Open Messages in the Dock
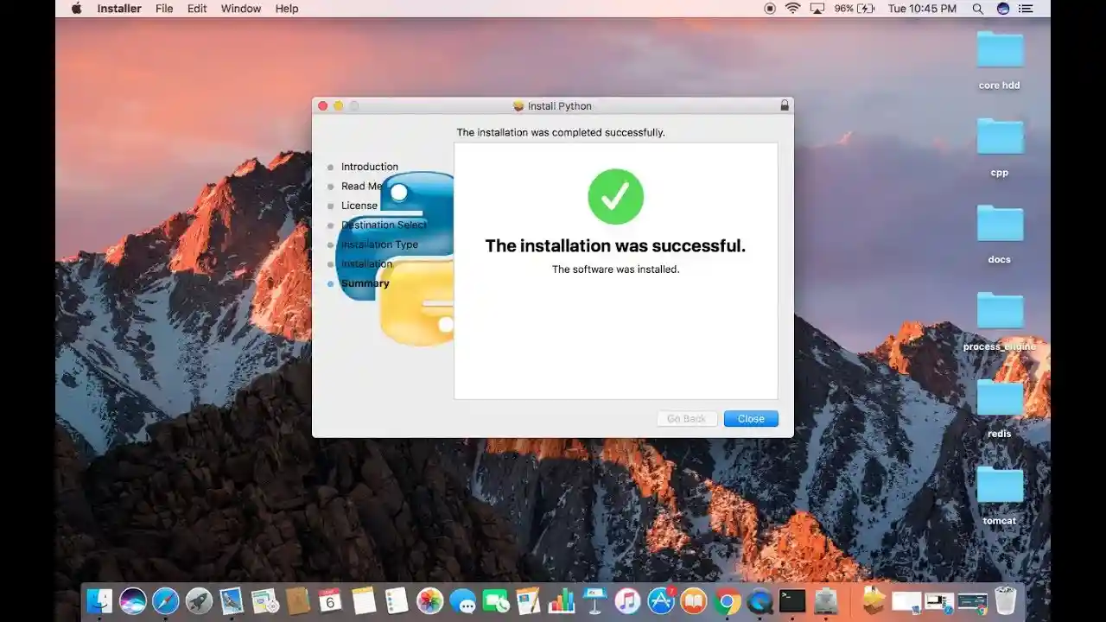The width and height of the screenshot is (1106, 622). pyautogui.click(x=462, y=600)
